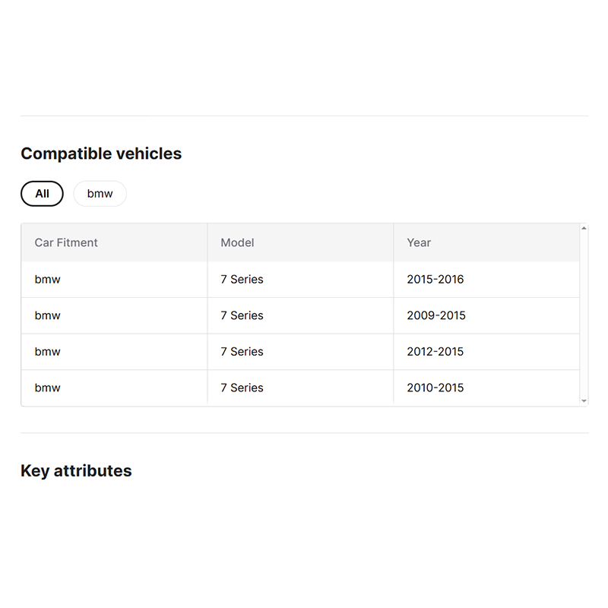Click the Car Fitment column header
Viewport: 608px width, 608px height.
pos(66,242)
